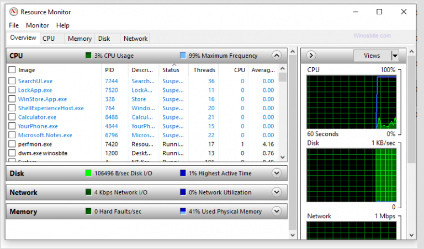Image resolution: width=424 pixels, height=249 pixels.
Task: Click the Resource Monitor title bar icon
Action: click(13, 12)
